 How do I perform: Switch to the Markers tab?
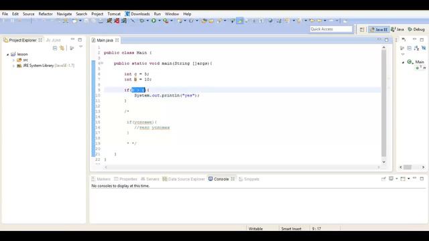[x=101, y=179]
